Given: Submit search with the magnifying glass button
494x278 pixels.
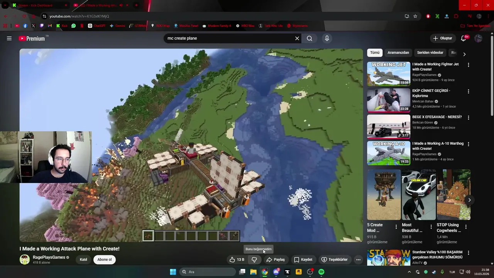Looking at the screenshot, I should [x=310, y=38].
